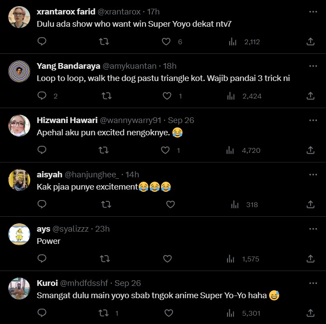The height and width of the screenshot is (324, 326).
Task: Like Yang Bandaraya's yoyo tricks tweet
Action: [168, 96]
